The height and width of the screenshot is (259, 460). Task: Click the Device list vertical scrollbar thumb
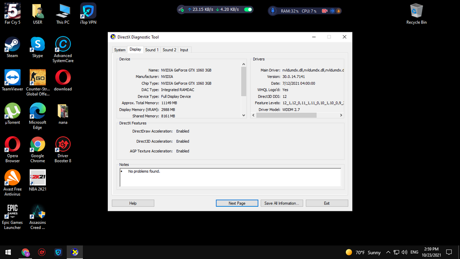(x=243, y=81)
